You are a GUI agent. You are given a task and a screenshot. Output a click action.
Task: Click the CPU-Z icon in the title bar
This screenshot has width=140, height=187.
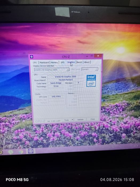pyautogui.click(x=31, y=57)
